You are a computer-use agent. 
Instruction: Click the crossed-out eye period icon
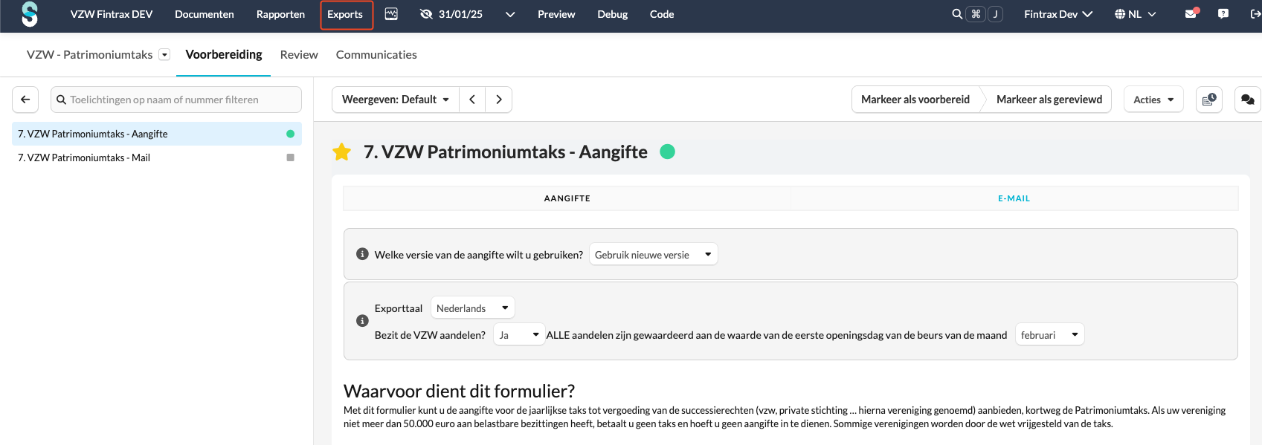(426, 14)
